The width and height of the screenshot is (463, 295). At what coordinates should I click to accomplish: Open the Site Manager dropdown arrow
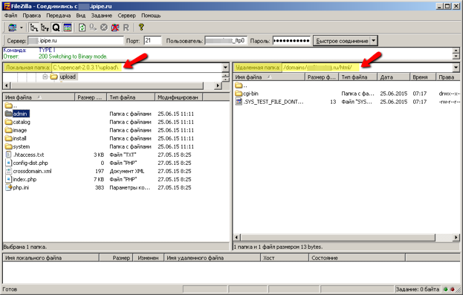(21, 27)
